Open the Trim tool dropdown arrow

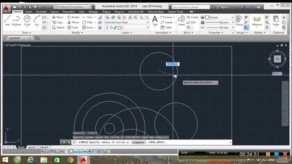(x=95, y=17)
